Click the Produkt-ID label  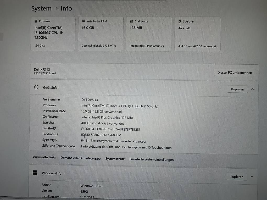tap(50, 134)
